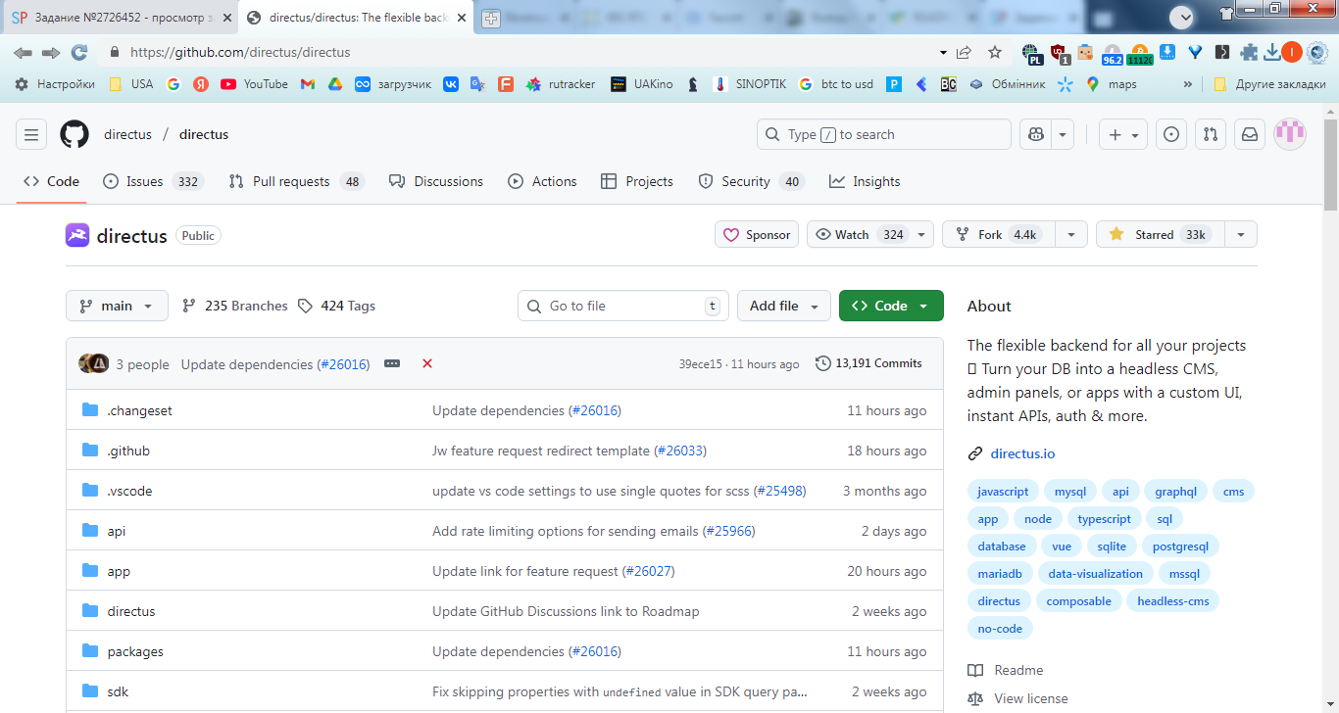Screen dimensions: 1339x713
Task: Open the Create new plus dropdown
Action: tap(1123, 135)
